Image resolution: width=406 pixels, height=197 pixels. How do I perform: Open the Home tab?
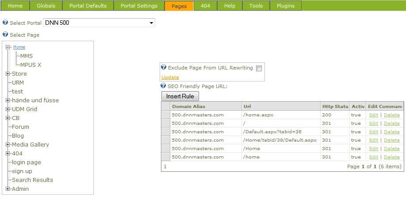click(15, 6)
